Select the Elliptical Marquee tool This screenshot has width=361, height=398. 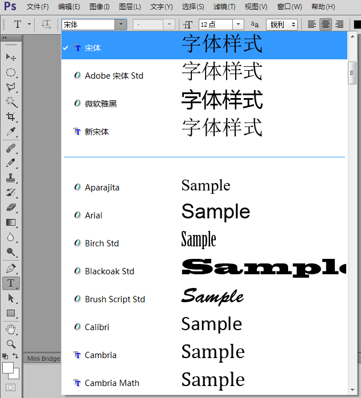(11, 72)
